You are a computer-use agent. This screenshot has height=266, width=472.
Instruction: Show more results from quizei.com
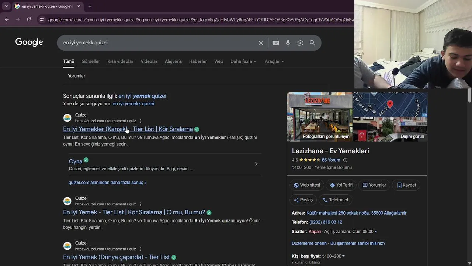click(x=107, y=183)
